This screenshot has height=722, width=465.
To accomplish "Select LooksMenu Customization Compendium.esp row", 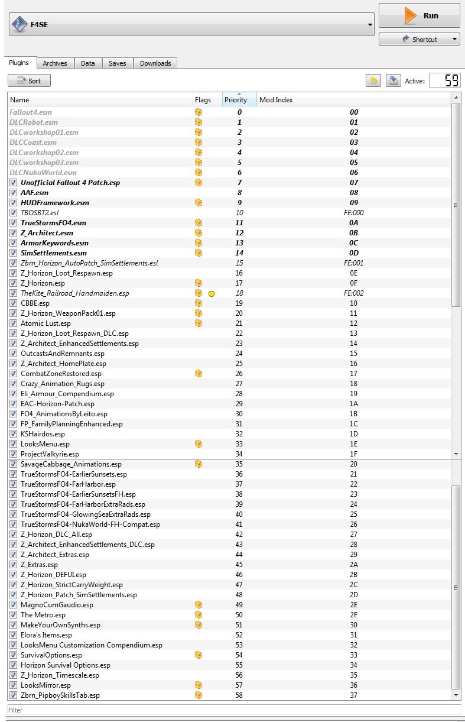I will [x=229, y=645].
